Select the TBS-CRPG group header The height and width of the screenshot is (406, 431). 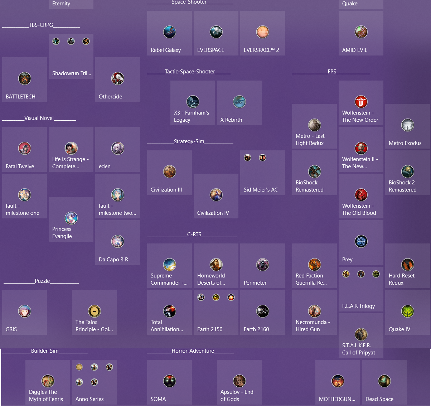tap(41, 25)
